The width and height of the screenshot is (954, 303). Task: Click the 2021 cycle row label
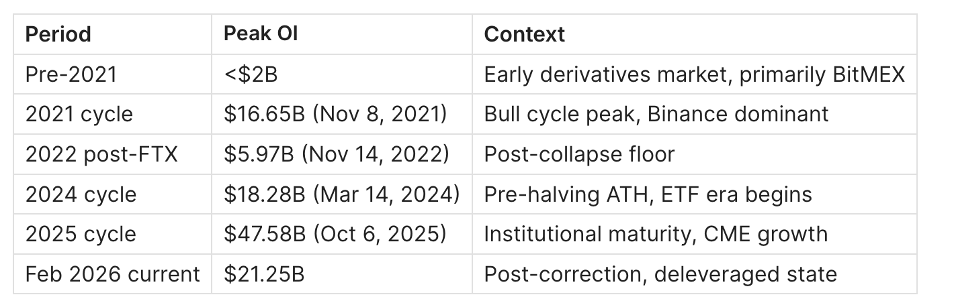click(79, 114)
